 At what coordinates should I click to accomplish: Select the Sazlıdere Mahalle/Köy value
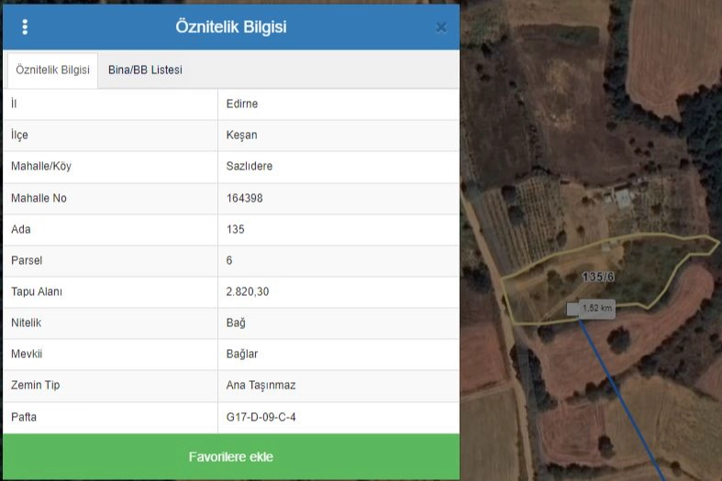coord(250,166)
